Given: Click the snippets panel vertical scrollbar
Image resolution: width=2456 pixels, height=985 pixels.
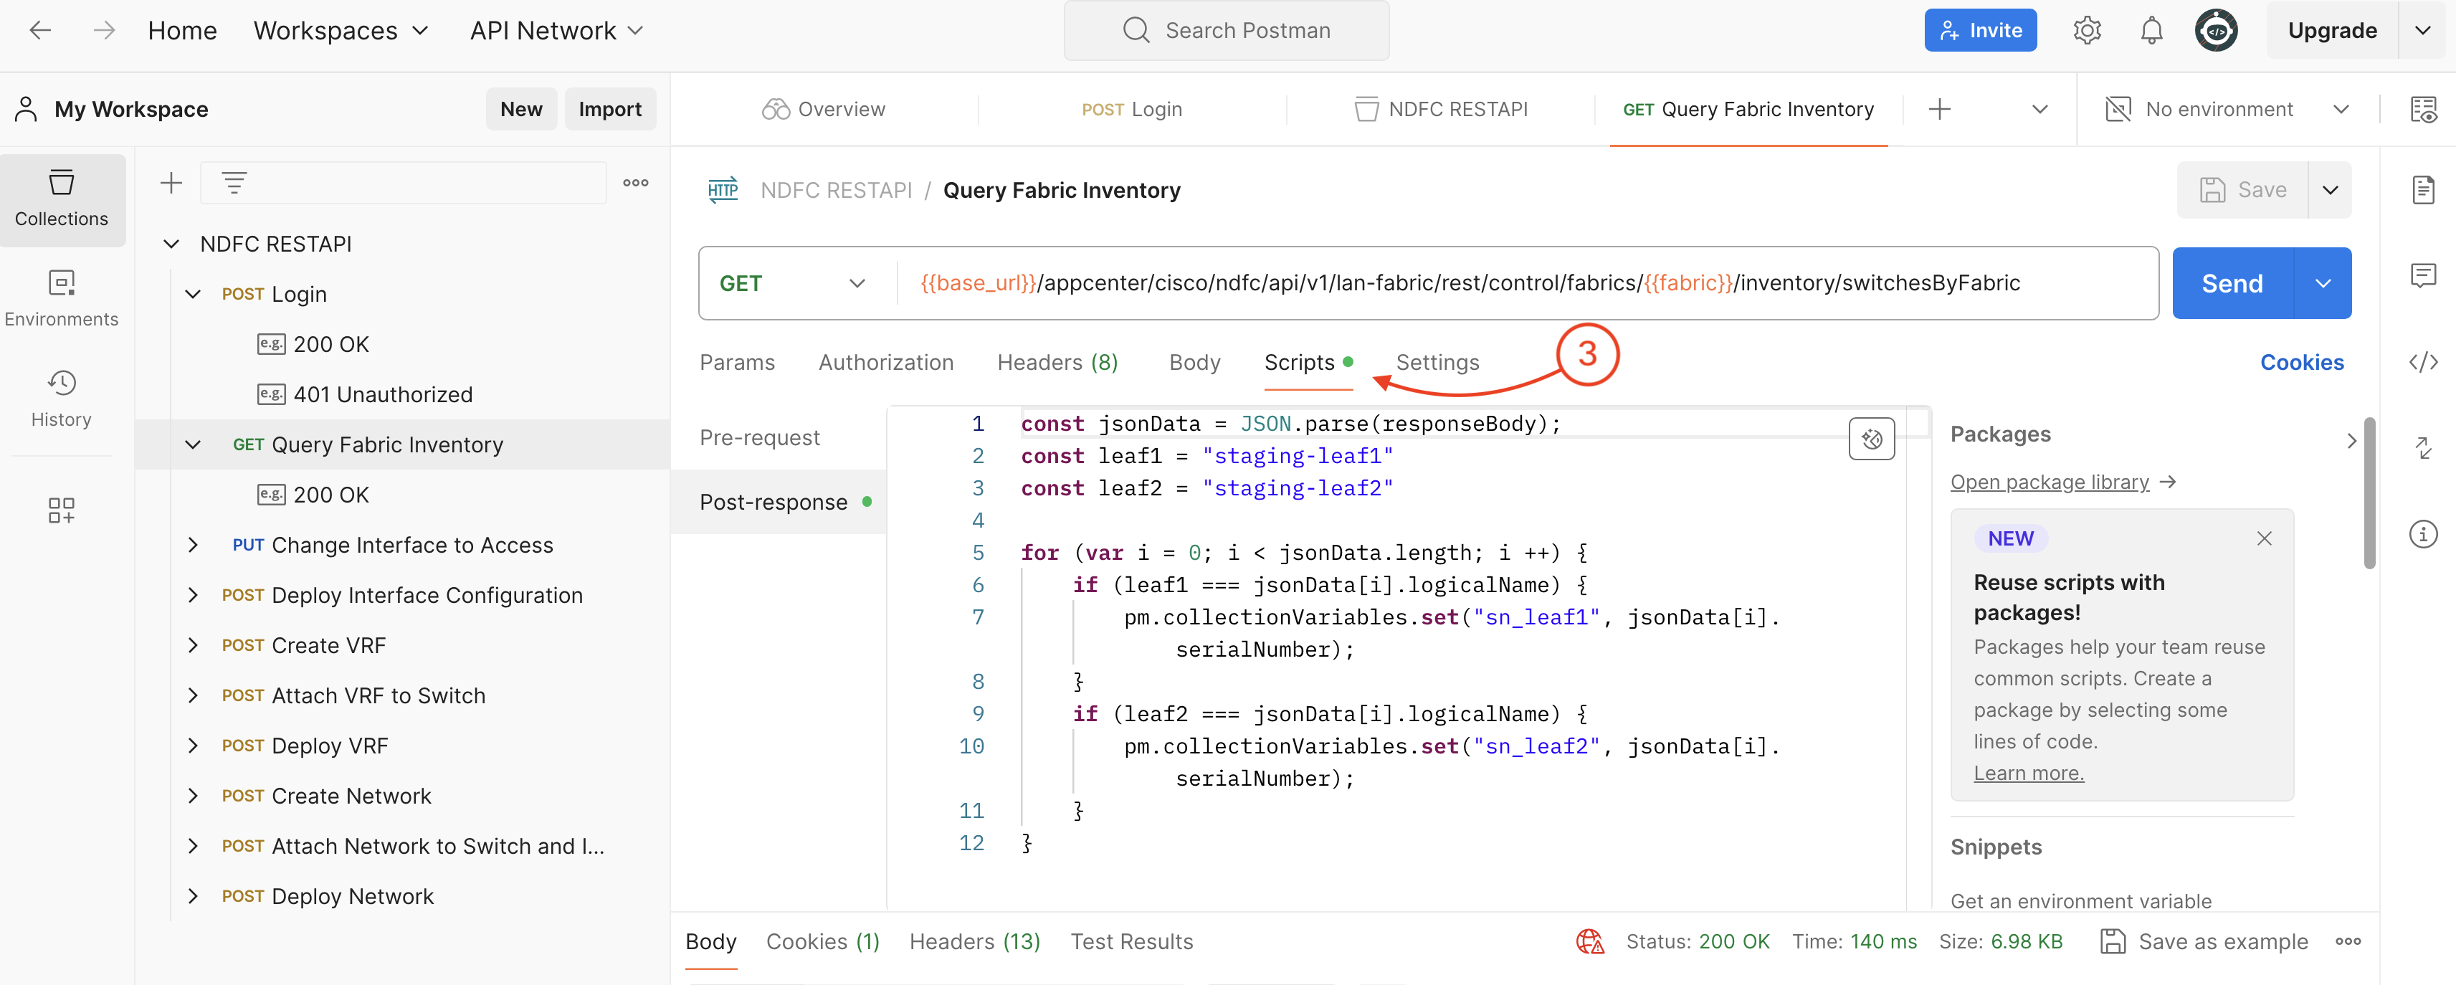Looking at the screenshot, I should pyautogui.click(x=2369, y=493).
